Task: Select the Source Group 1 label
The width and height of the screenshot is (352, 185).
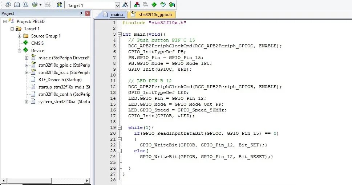Action: (x=45, y=36)
